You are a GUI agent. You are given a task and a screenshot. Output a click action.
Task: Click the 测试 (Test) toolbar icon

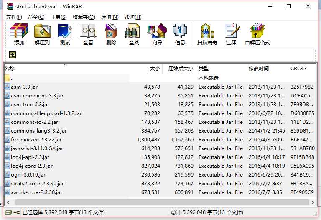(65, 31)
